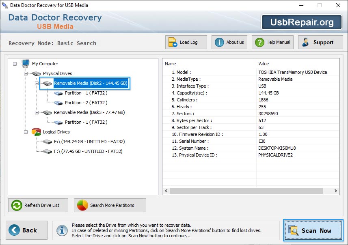Click the Value column header

298,64
